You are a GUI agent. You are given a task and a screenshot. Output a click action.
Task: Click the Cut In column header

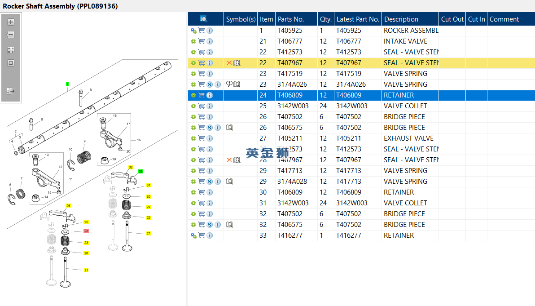476,19
